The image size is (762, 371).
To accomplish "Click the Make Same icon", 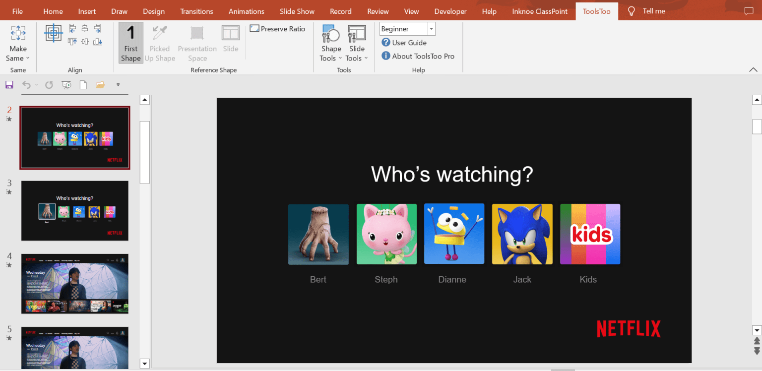I will coord(18,32).
